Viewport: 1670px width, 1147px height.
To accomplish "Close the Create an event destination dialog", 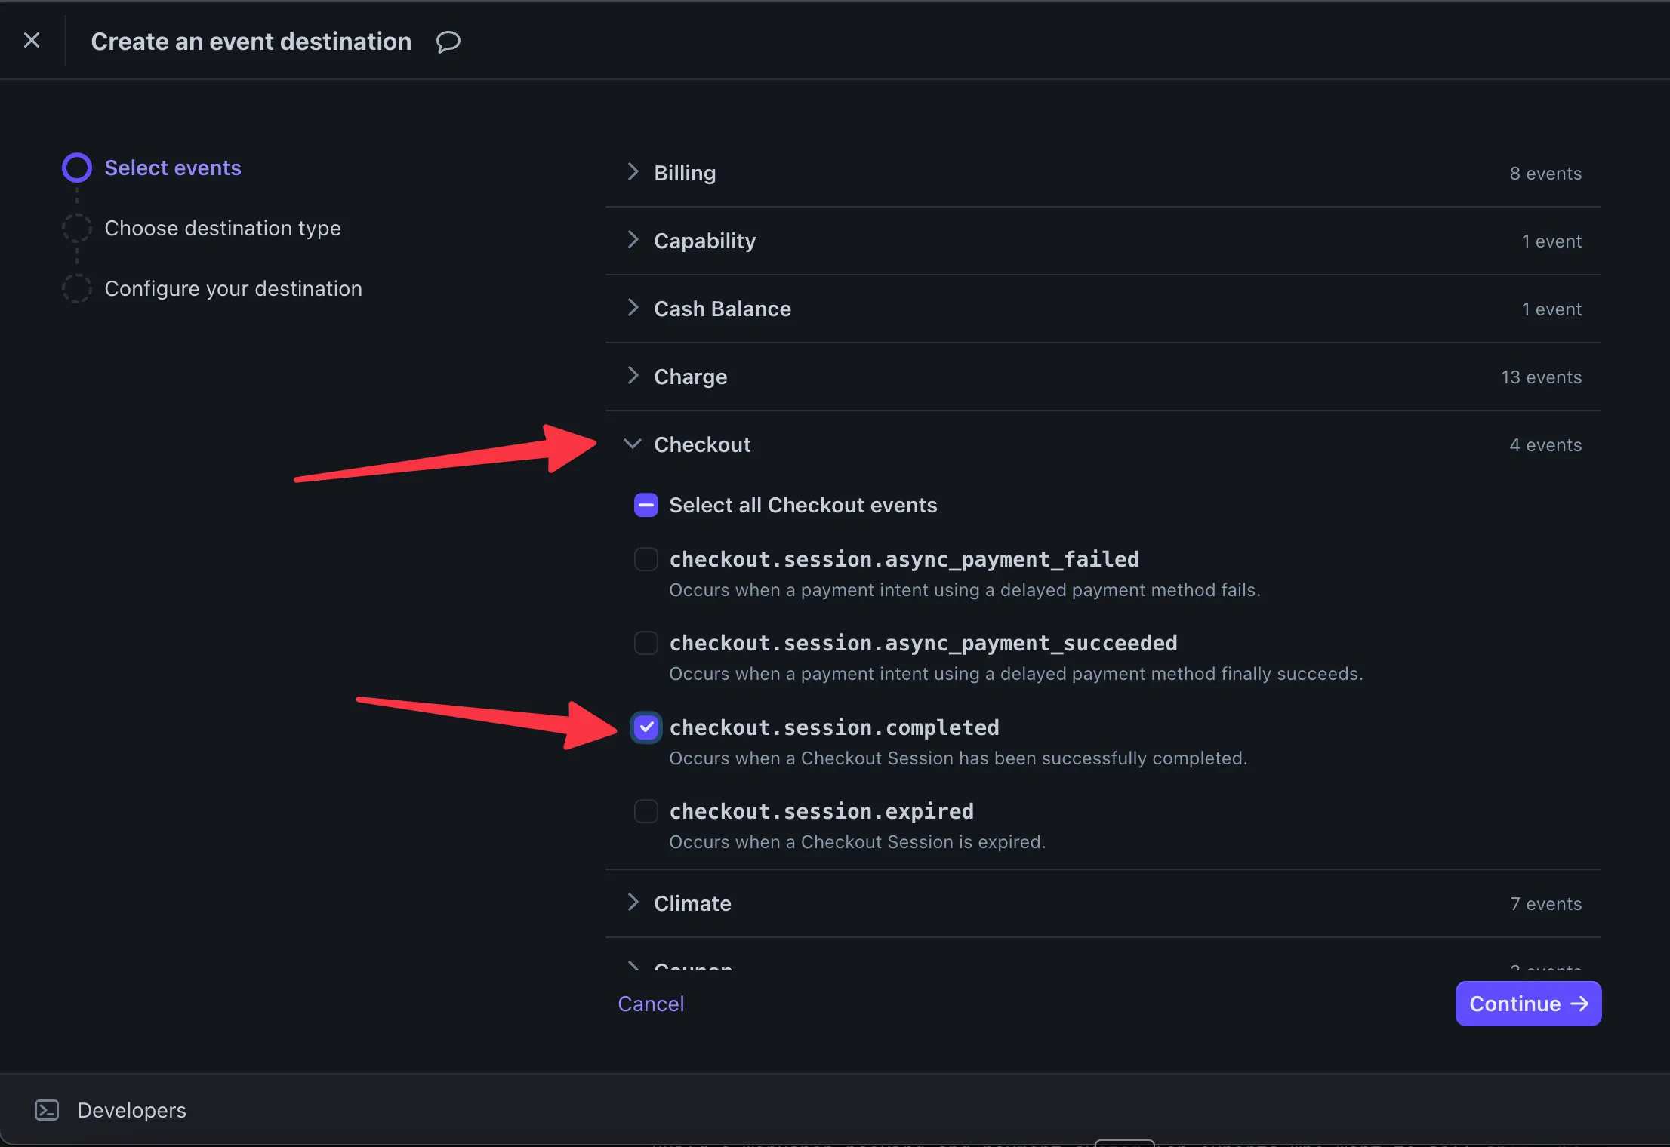I will 32,40.
